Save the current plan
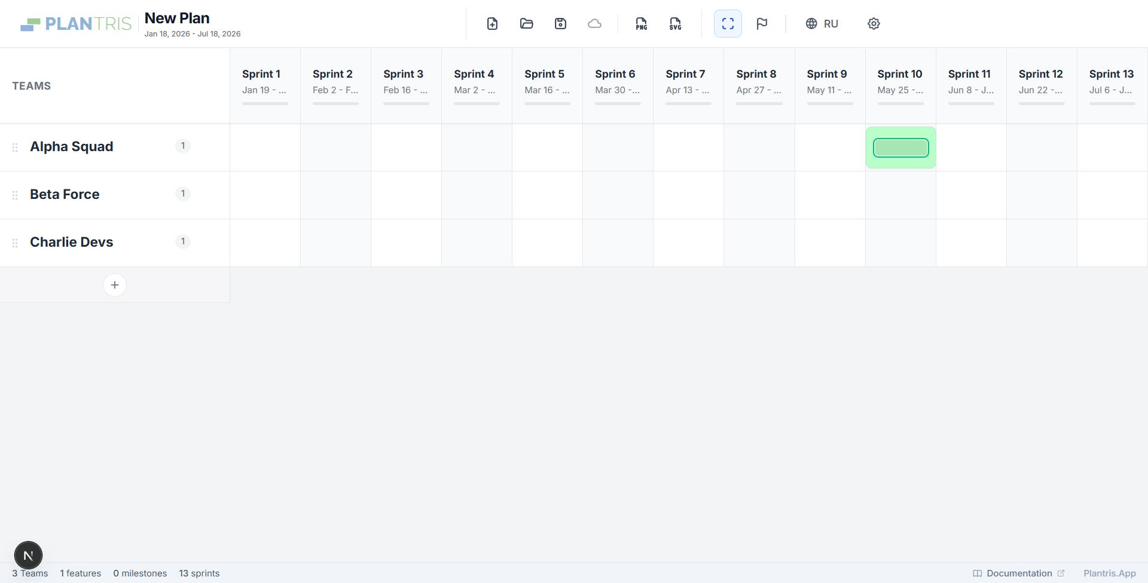 coord(560,24)
